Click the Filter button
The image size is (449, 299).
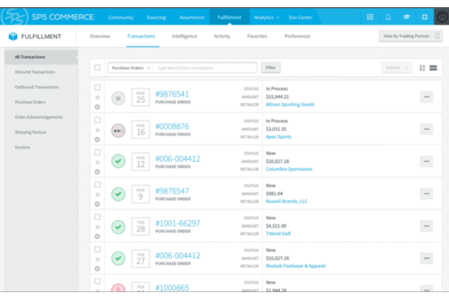pyautogui.click(x=271, y=68)
